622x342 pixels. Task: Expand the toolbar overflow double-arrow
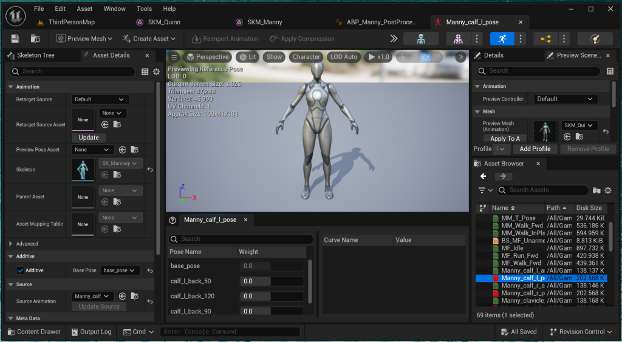coord(394,38)
